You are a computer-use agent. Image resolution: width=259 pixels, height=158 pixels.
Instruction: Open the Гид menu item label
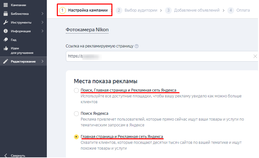14,40
